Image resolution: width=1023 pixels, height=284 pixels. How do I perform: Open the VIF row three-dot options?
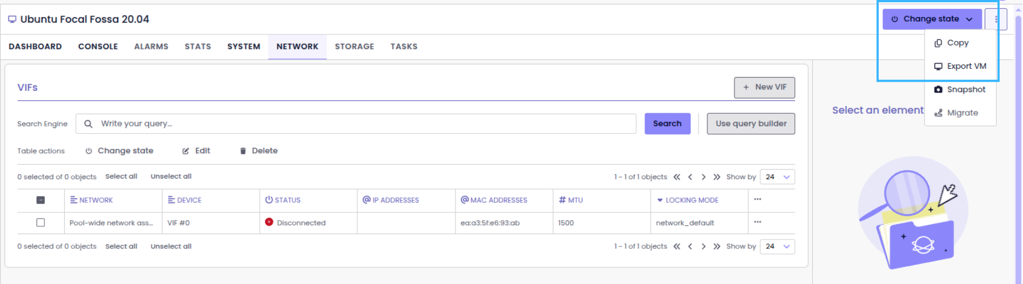[757, 222]
